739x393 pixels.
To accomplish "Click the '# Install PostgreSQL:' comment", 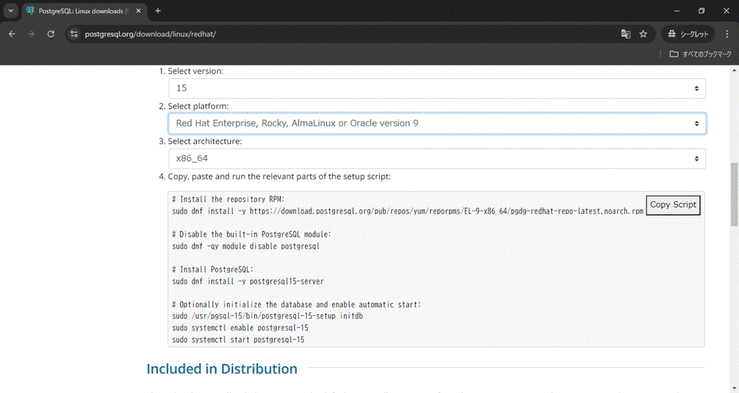I will click(x=212, y=269).
